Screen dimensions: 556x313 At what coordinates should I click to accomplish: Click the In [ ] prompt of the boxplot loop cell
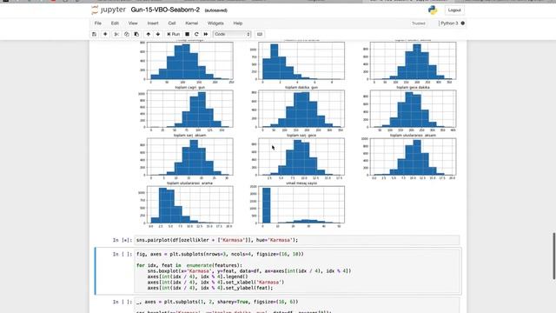point(122,254)
